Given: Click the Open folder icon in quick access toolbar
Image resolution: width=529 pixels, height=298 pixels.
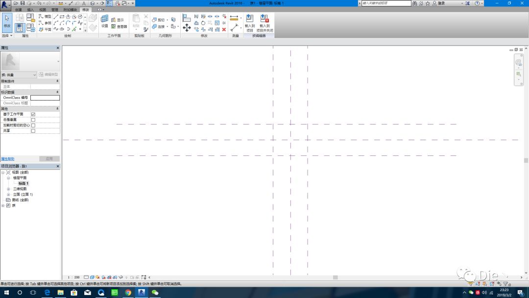Looking at the screenshot, I should [x=16, y=3].
